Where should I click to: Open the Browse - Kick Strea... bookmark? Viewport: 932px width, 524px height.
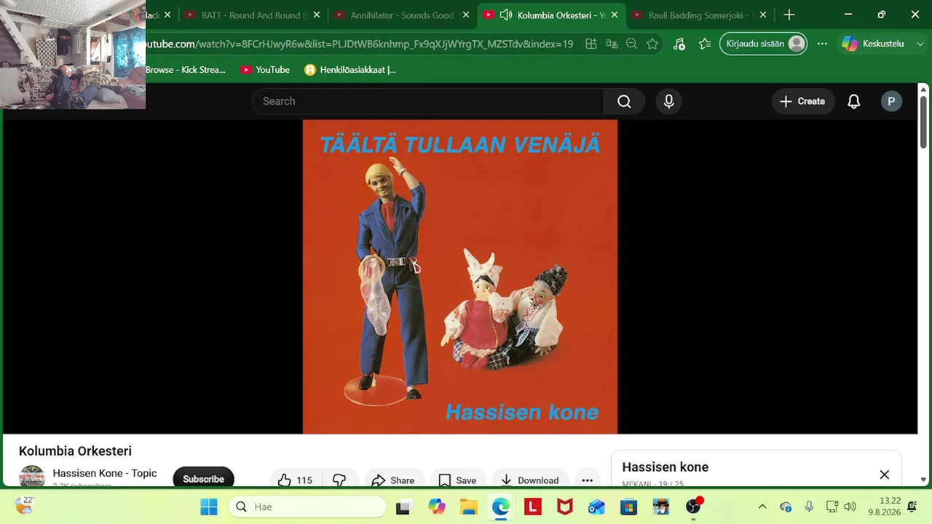click(186, 70)
